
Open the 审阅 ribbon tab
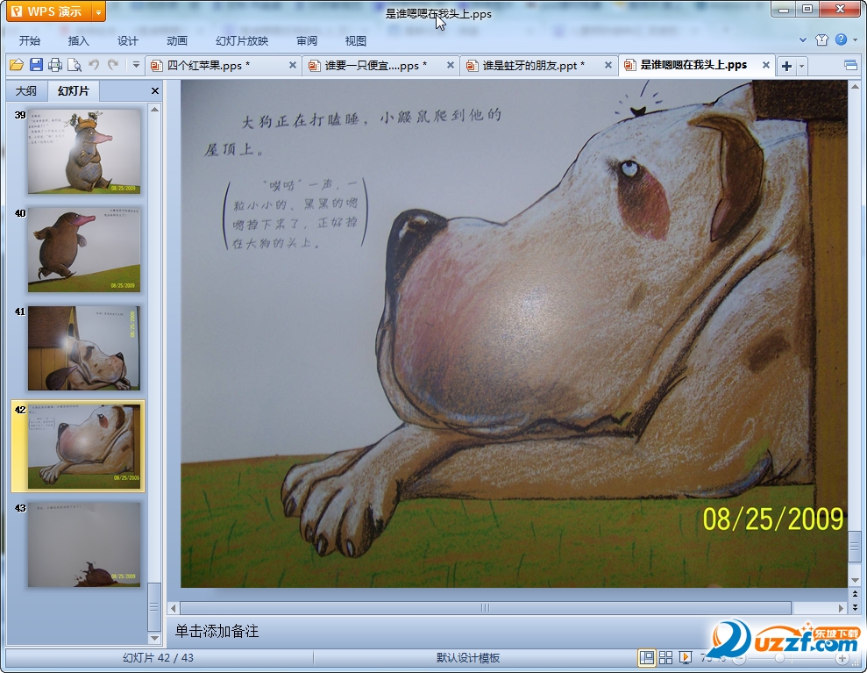coord(307,41)
